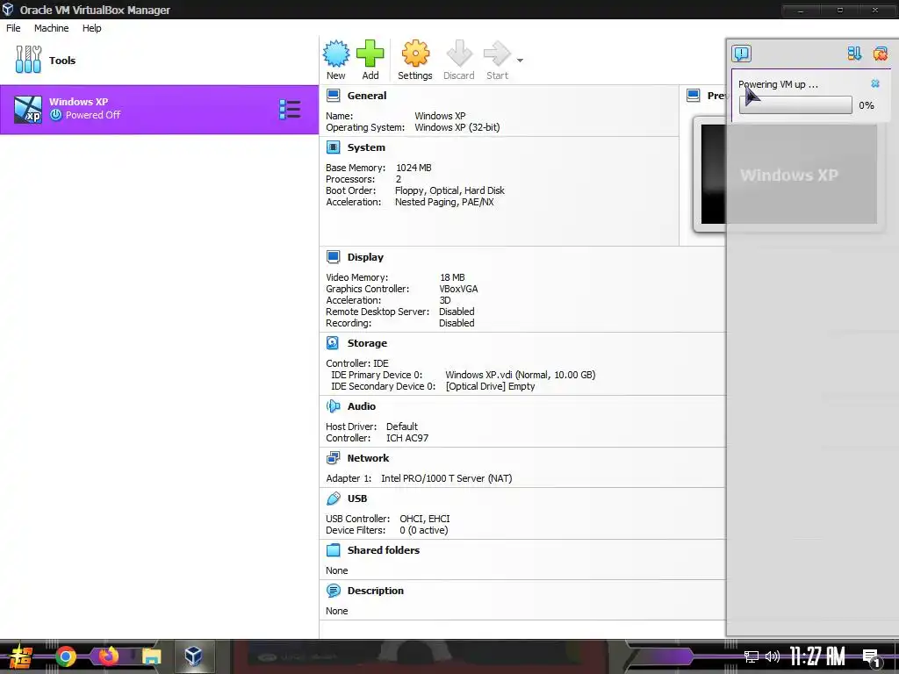Image resolution: width=899 pixels, height=674 pixels.
Task: Open the Windows Start button in taskbar
Action: (x=21, y=656)
